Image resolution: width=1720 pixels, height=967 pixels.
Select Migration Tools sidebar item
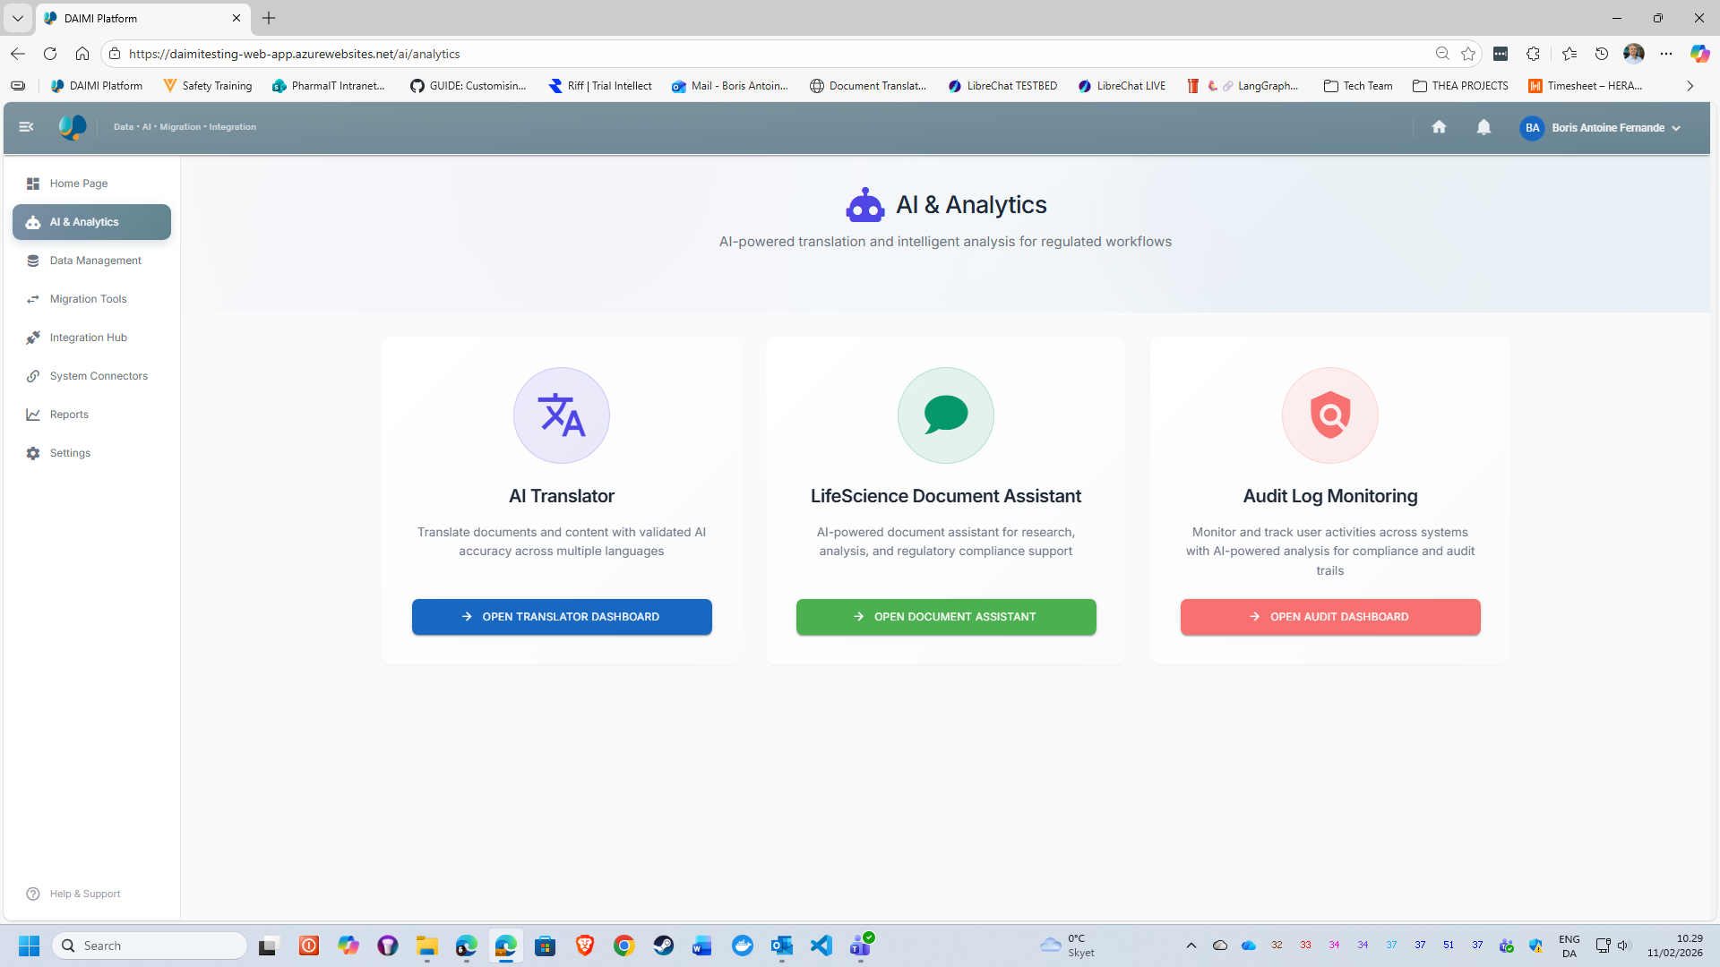(x=88, y=299)
